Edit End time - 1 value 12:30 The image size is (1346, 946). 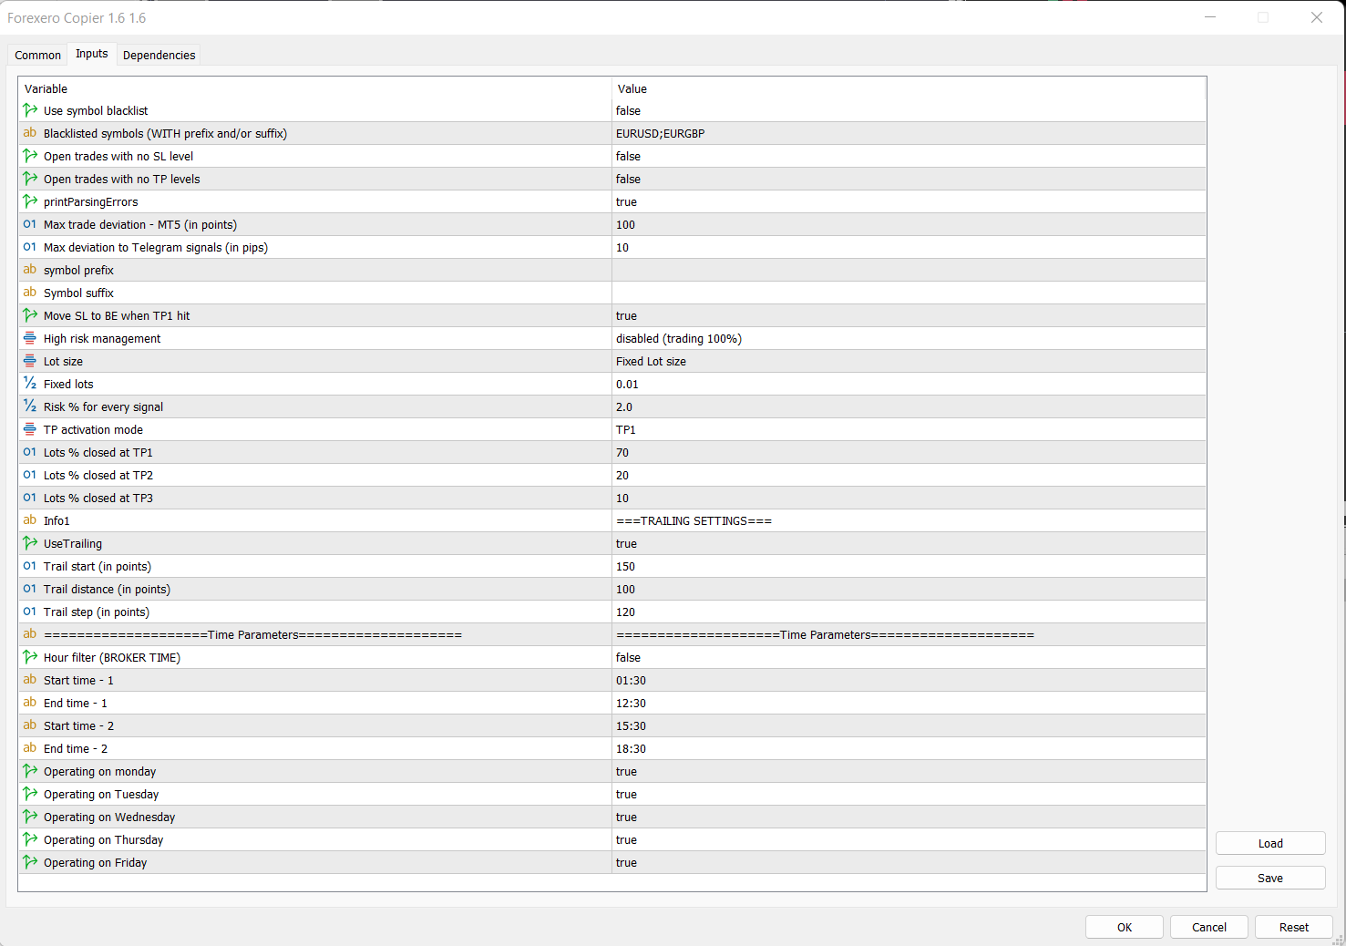click(909, 703)
